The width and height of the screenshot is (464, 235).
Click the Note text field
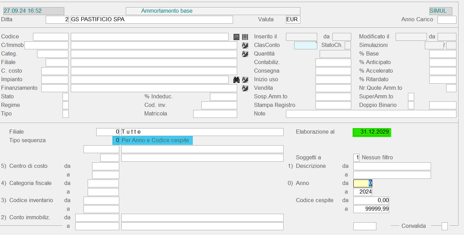(x=371, y=114)
